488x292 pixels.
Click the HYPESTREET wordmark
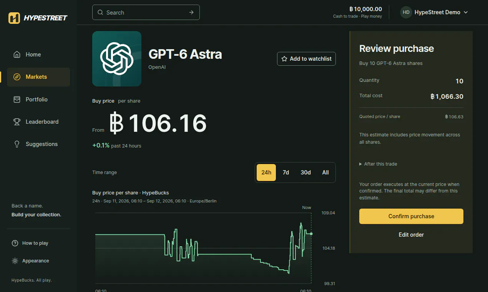(45, 18)
